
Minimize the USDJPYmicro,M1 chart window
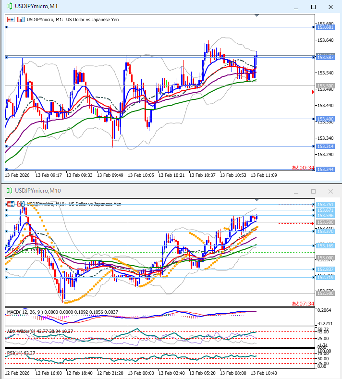[297, 7]
